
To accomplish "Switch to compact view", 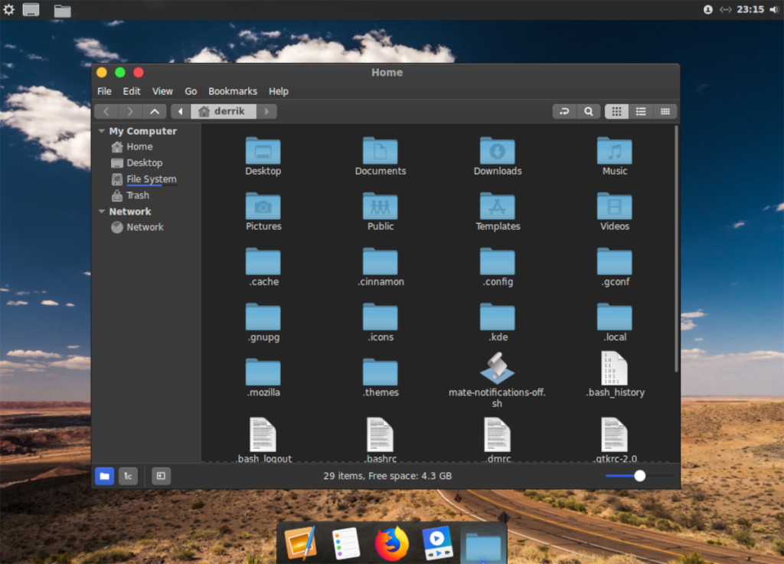I will tap(665, 112).
